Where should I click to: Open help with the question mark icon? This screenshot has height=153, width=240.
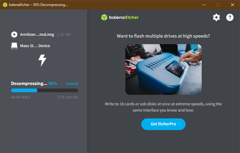(230, 17)
